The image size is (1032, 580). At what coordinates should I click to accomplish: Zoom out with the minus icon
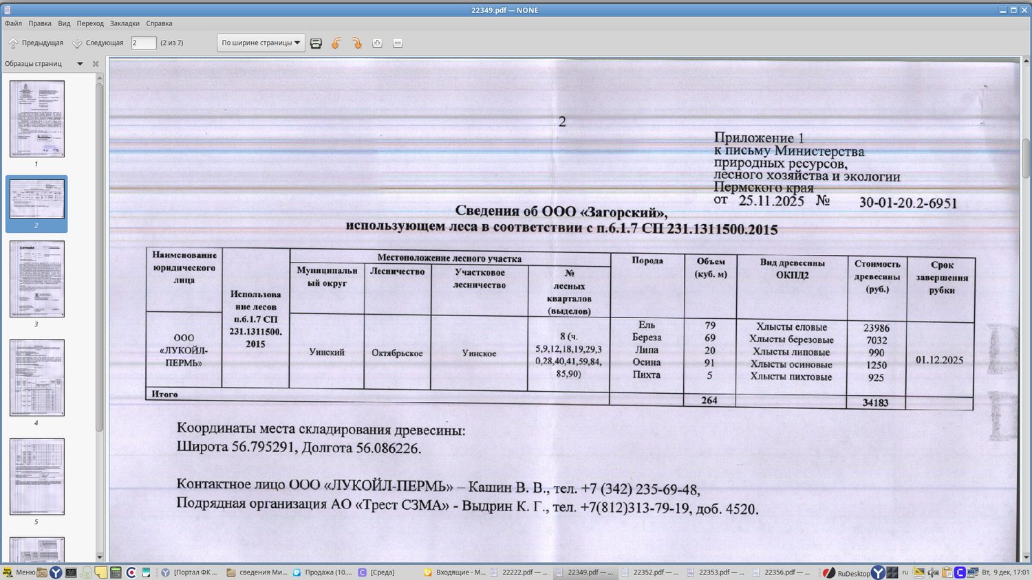tap(398, 43)
